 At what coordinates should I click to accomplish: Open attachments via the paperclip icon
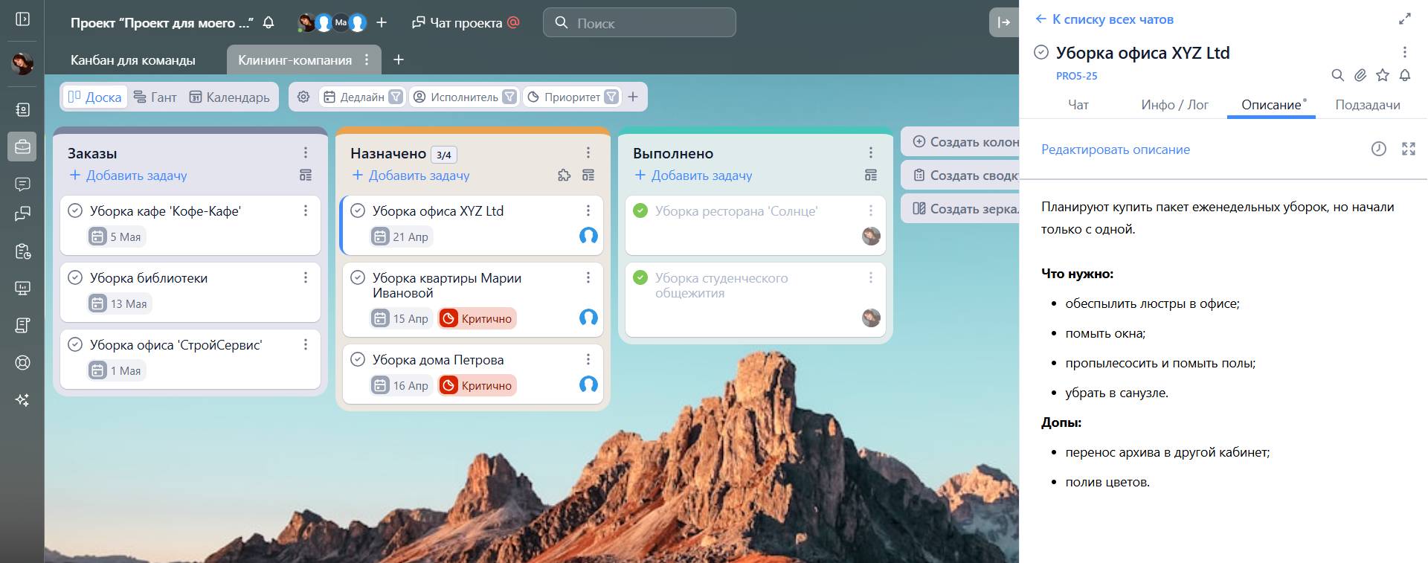point(1360,75)
